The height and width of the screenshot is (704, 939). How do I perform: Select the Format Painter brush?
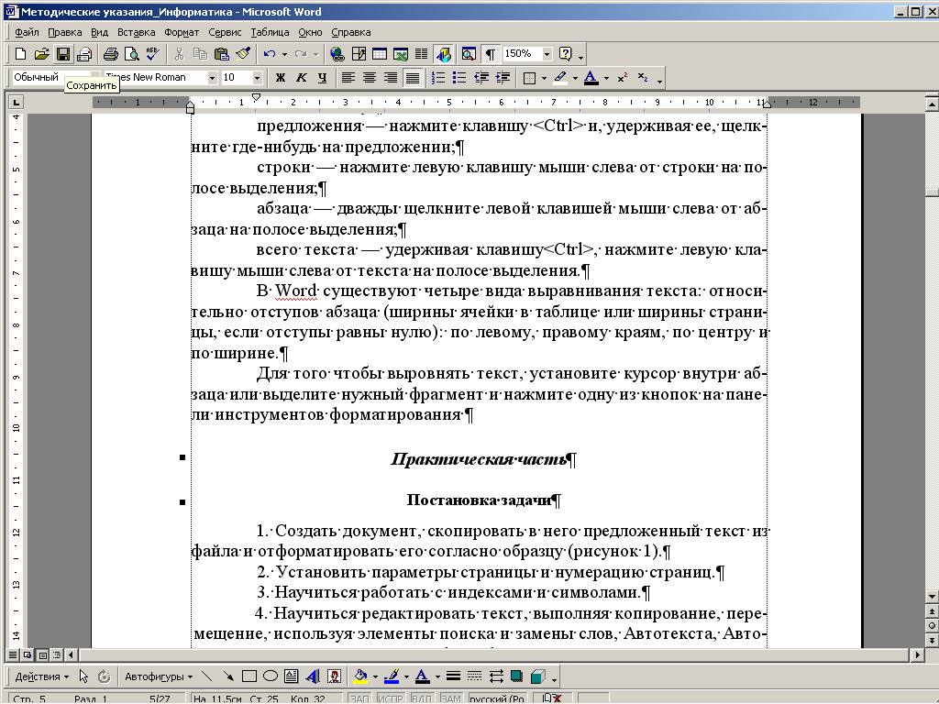[242, 54]
